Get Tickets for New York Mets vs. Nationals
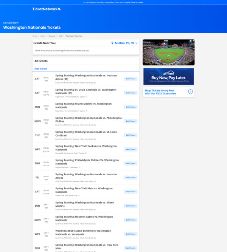 pos(131,192)
